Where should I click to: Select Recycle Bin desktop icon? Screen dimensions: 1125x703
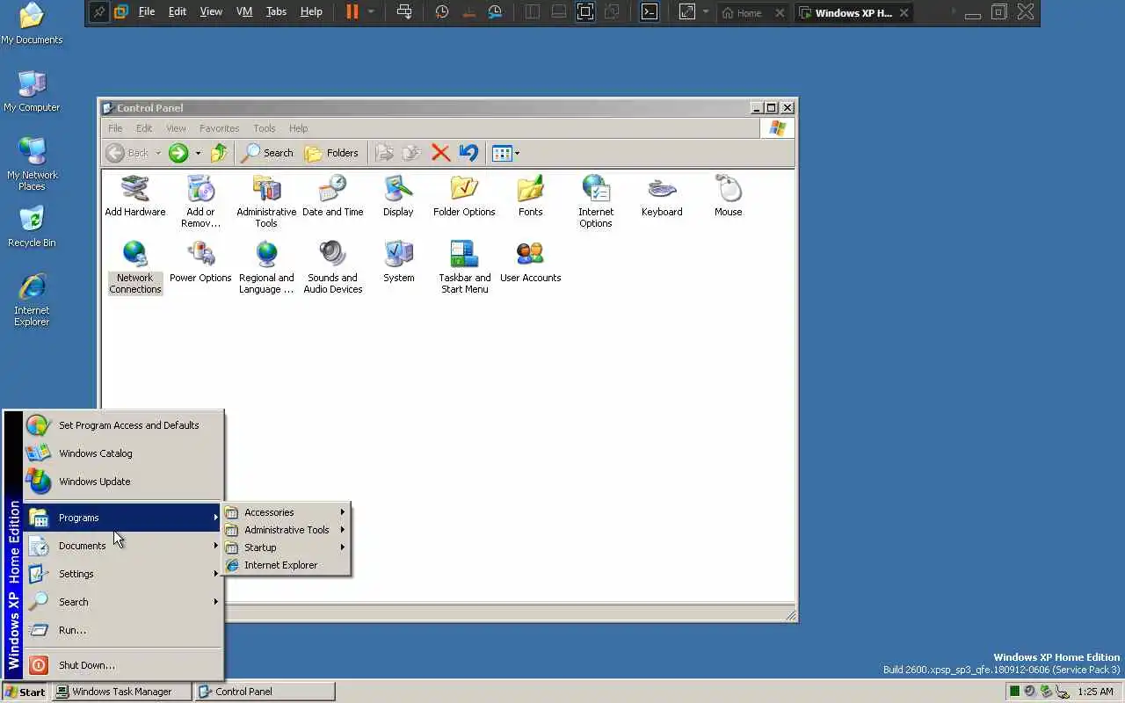[x=32, y=227]
